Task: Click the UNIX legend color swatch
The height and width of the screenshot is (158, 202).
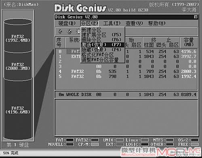Action: click(x=120, y=140)
